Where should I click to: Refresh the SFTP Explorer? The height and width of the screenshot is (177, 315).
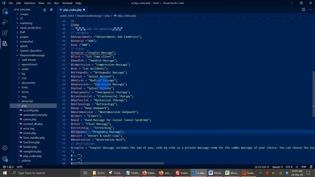pyautogui.click(x=45, y=10)
